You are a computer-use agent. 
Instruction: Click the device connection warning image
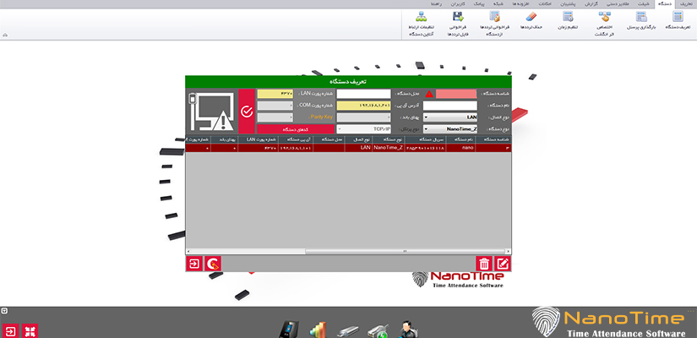coord(211,112)
